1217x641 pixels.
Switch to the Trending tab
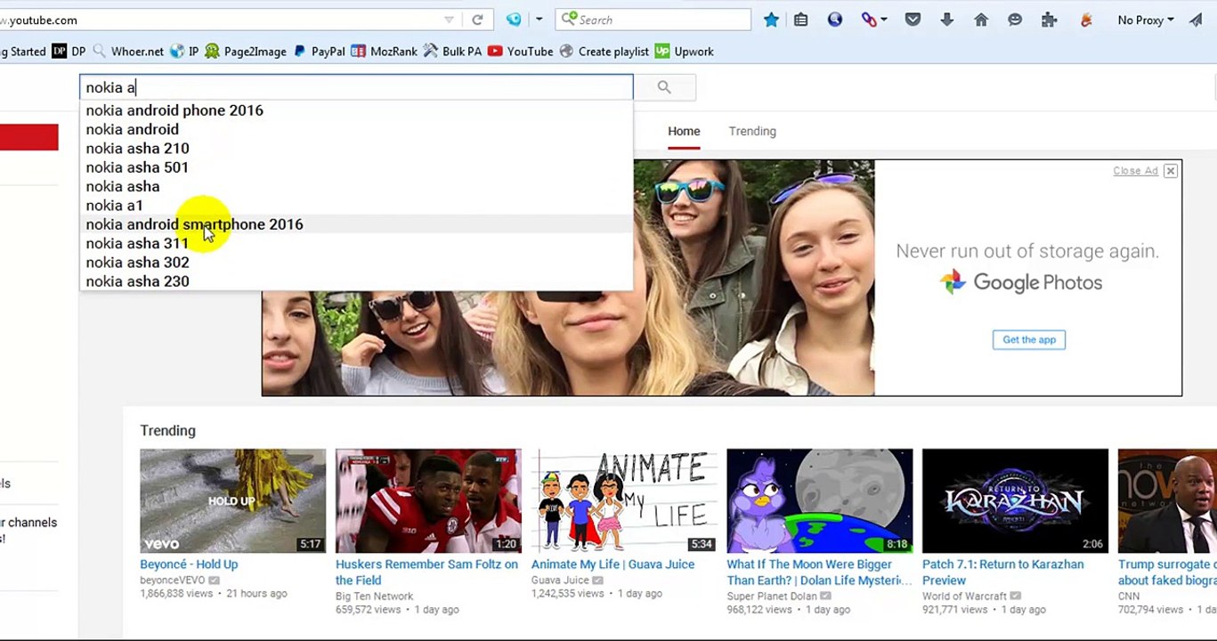pyautogui.click(x=751, y=131)
